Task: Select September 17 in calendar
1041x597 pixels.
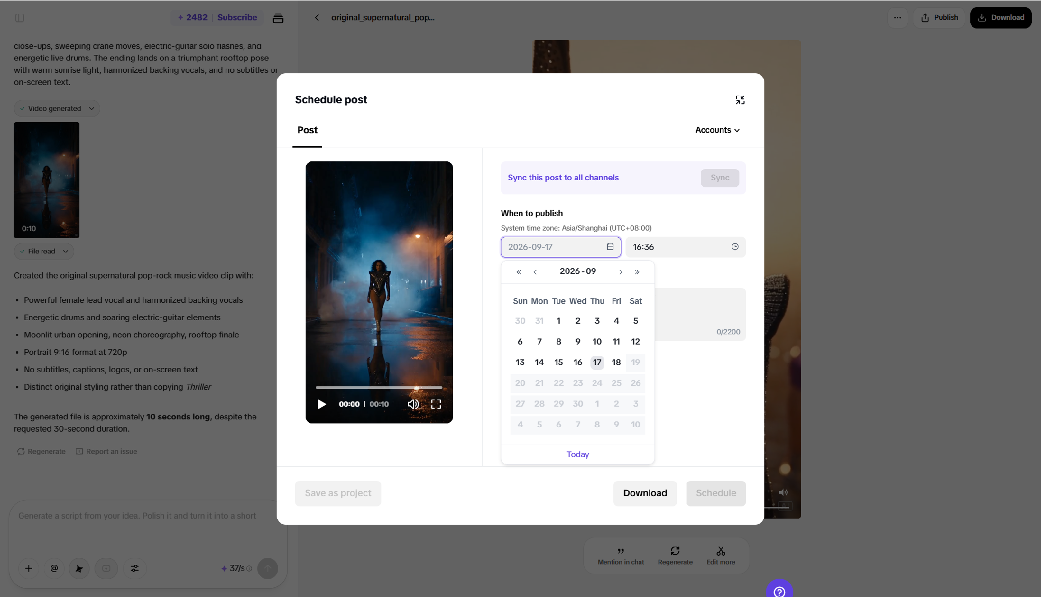Action: [597, 362]
